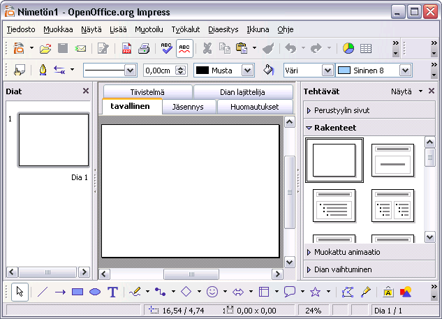This screenshot has height=319, width=442.
Task: Open a file with the folder icon
Action: tap(45, 48)
